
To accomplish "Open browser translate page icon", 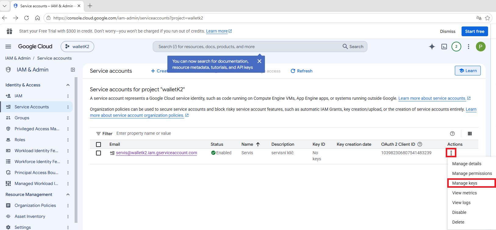I will 479,18.
